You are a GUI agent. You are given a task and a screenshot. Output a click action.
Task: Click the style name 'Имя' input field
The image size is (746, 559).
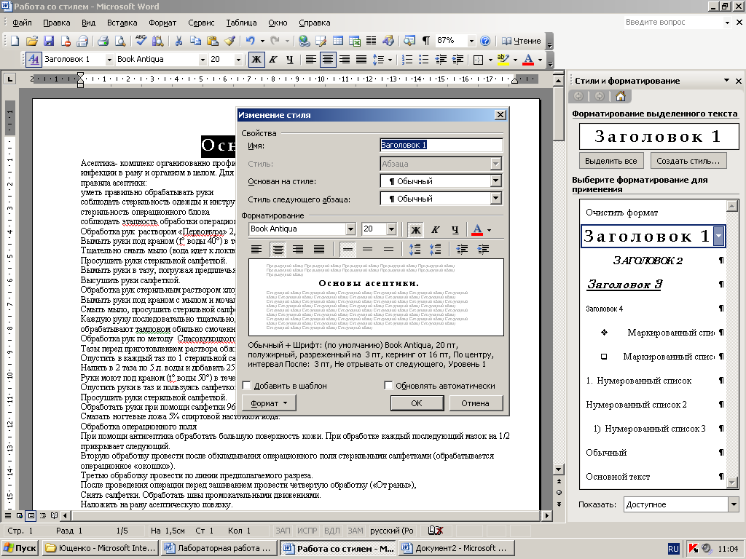[441, 145]
